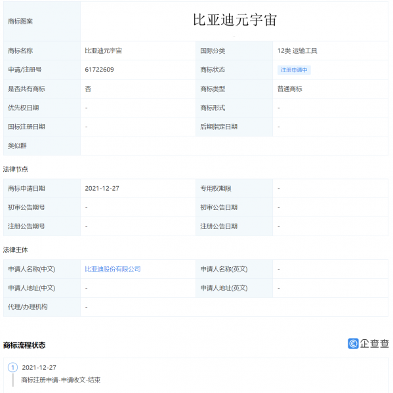Open the 比亚迪股份有限公司 applicant link

click(113, 269)
